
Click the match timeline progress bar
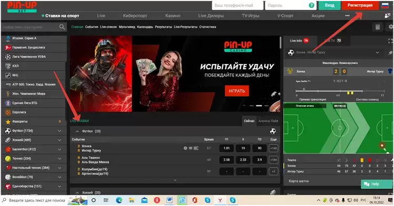point(340,91)
